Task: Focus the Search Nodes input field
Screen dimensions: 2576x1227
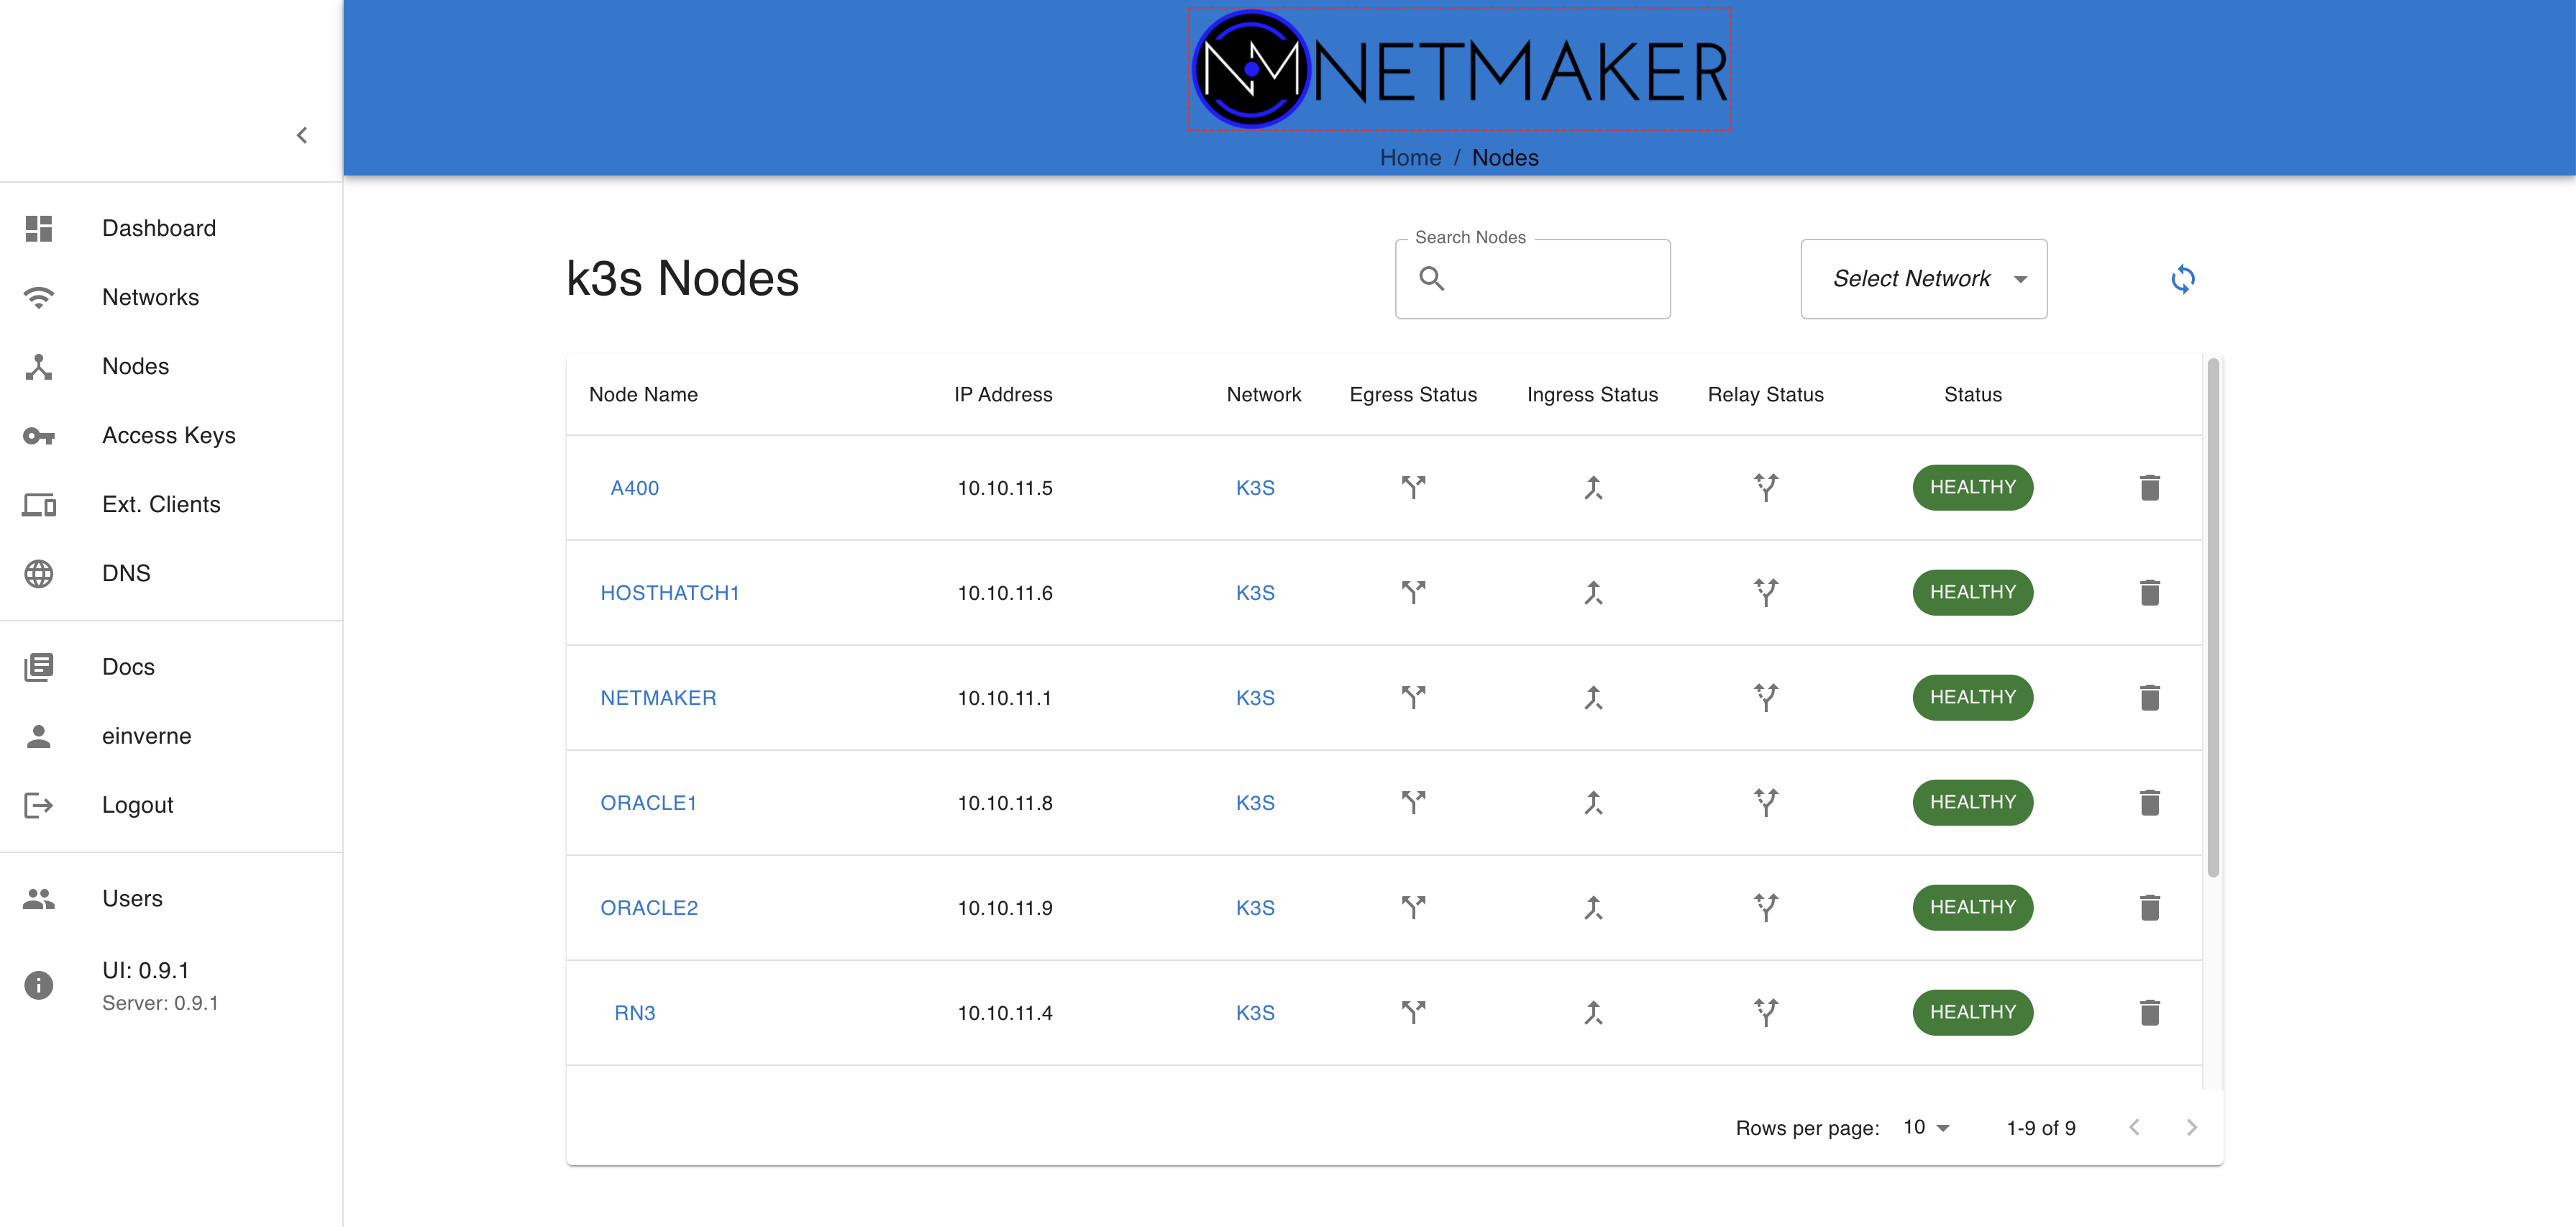Action: pos(1550,279)
